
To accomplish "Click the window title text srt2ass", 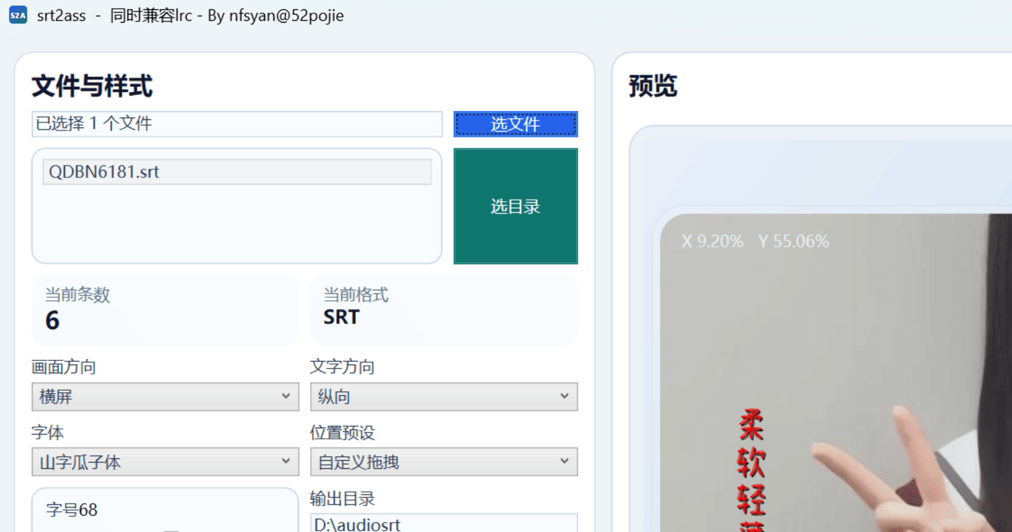I will (61, 16).
